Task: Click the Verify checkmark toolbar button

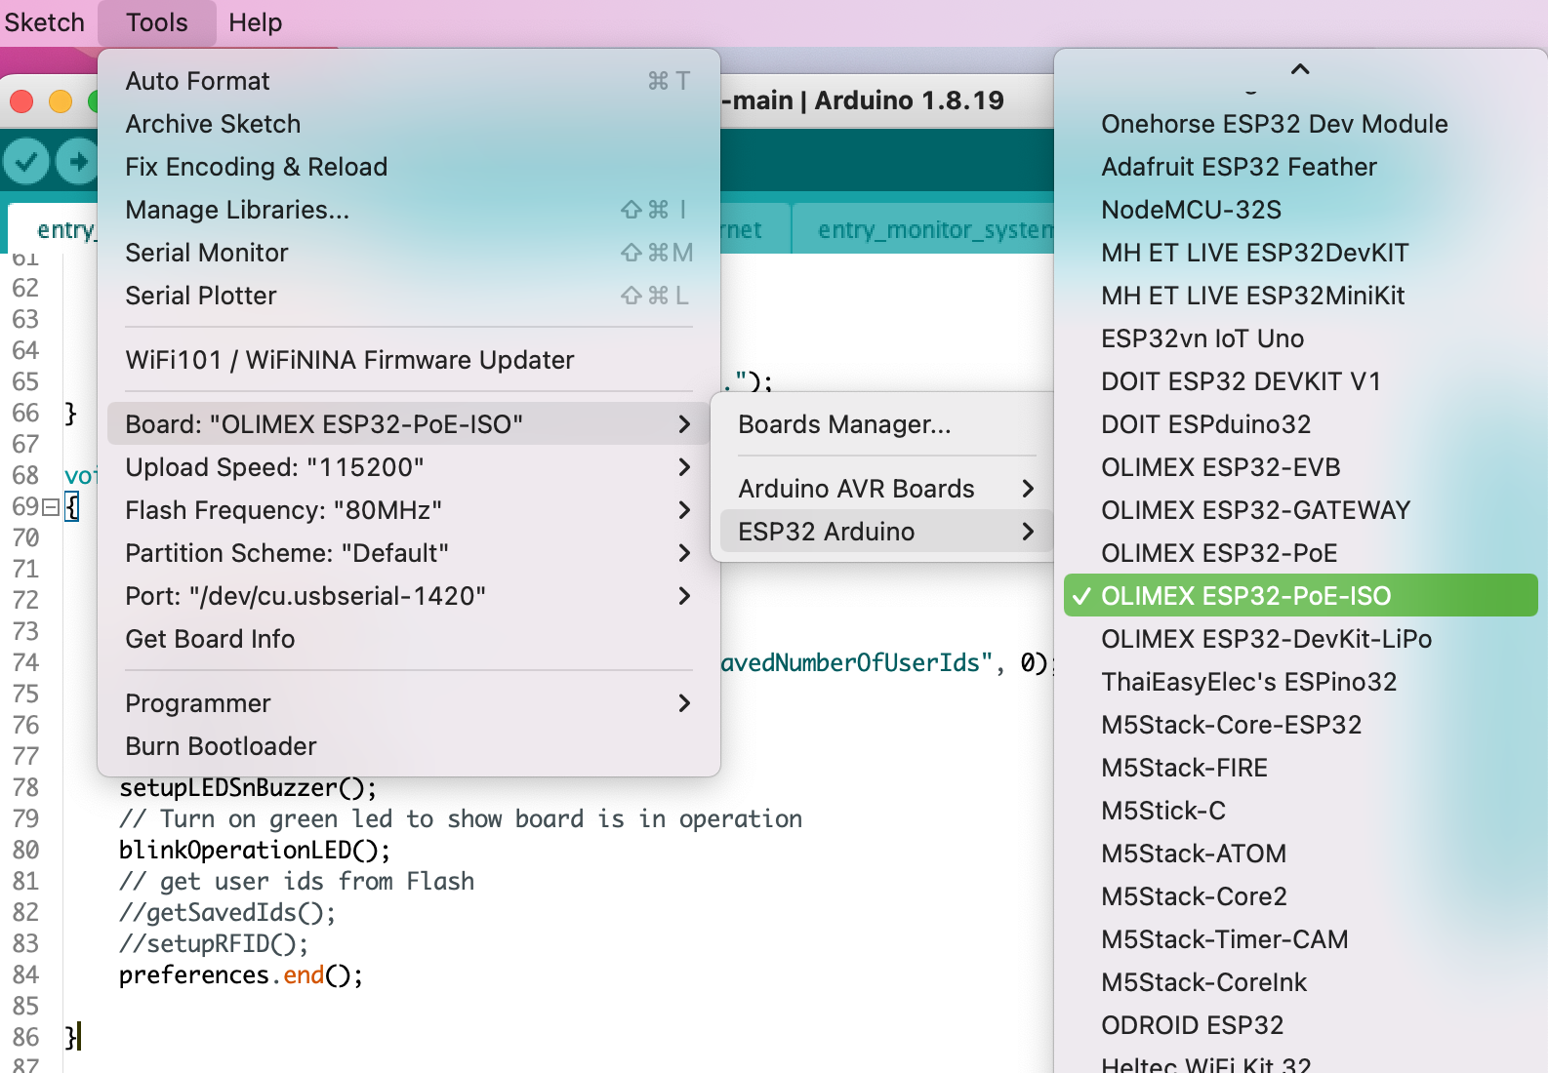Action: click(x=26, y=161)
